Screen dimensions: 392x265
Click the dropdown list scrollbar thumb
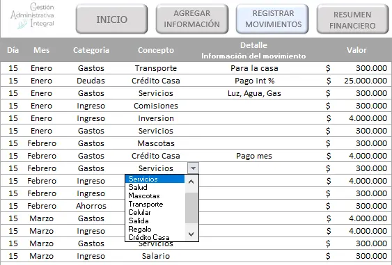[191, 208]
